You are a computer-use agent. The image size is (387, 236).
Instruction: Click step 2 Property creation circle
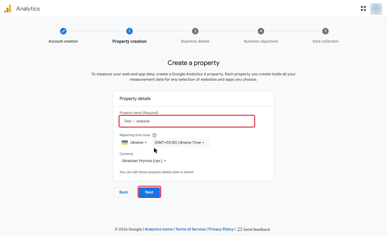pos(129,31)
